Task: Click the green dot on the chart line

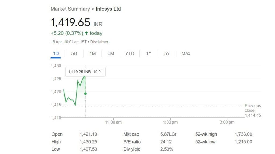Action: [85, 93]
